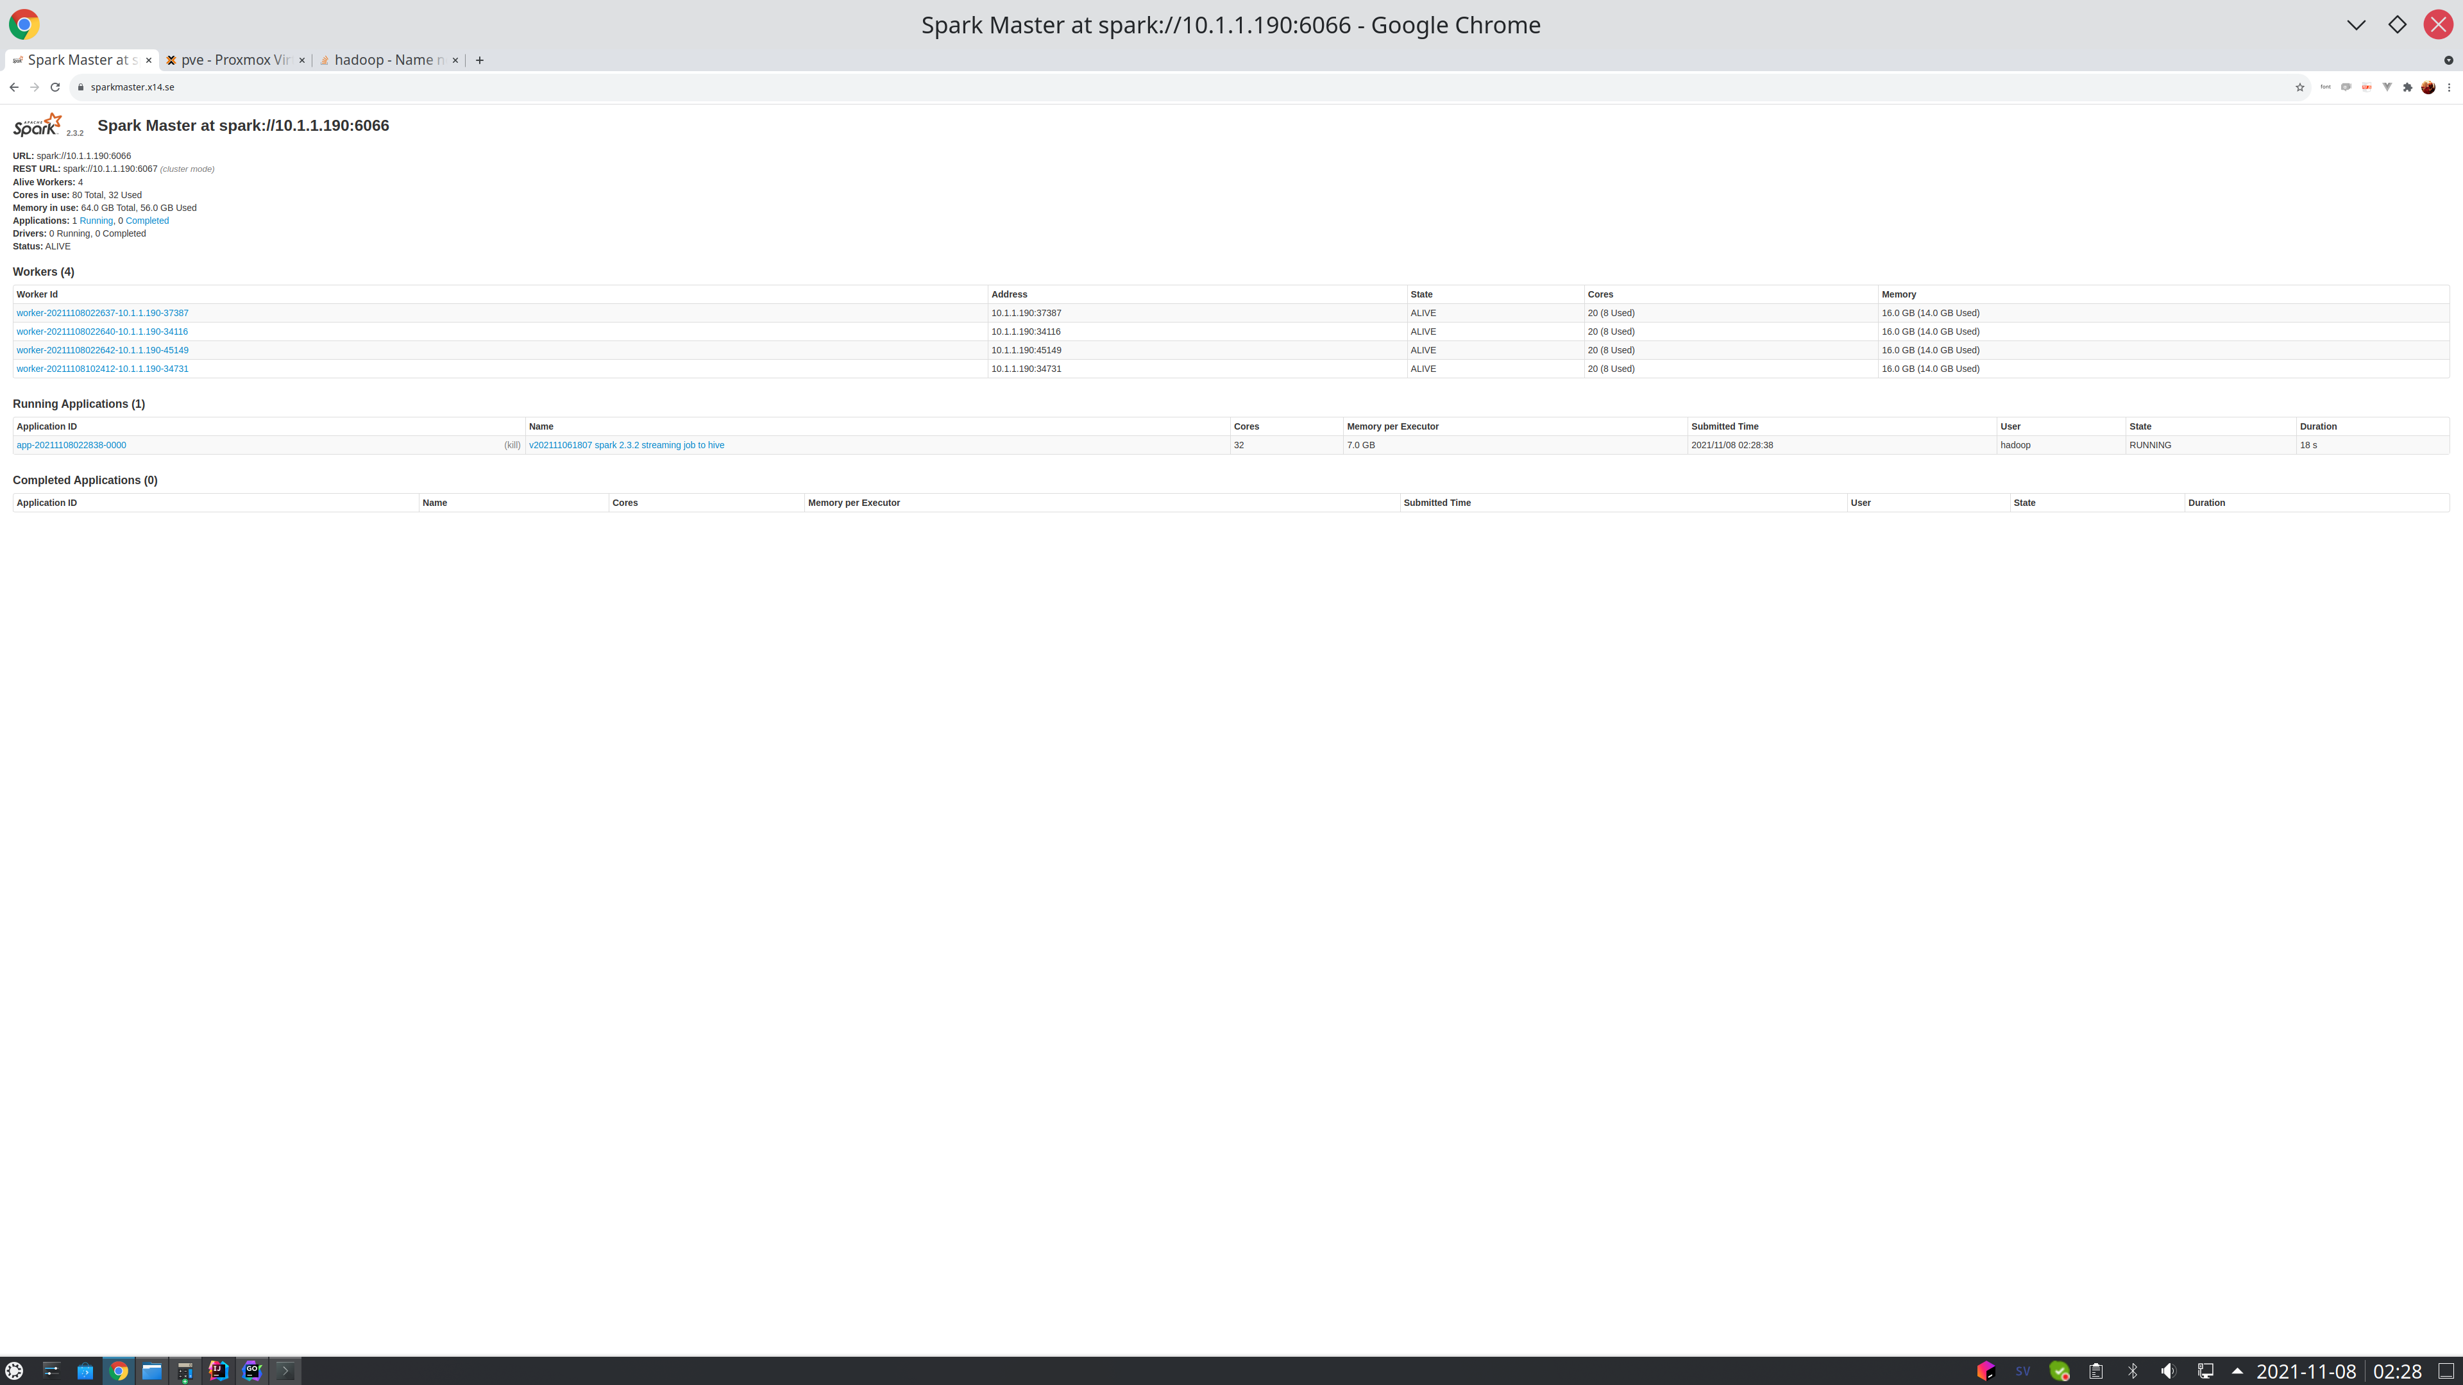
Task: Expand hidden system tray icons arrow
Action: [2237, 1371]
